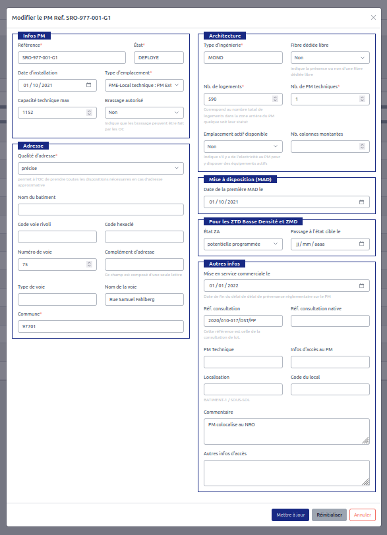Viewport: 387px width, 535px height.
Task: Open Type d'emplacement dropdown
Action: coord(144,85)
